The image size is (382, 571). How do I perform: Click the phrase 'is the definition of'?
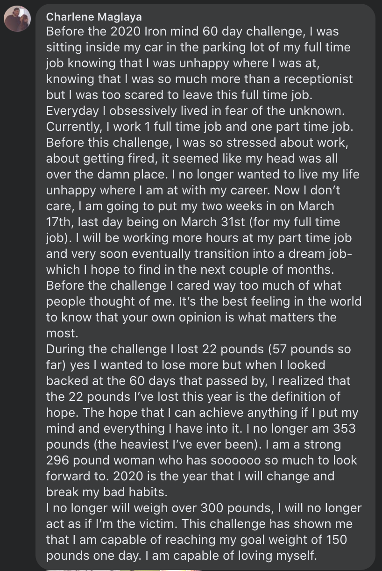tap(292, 397)
